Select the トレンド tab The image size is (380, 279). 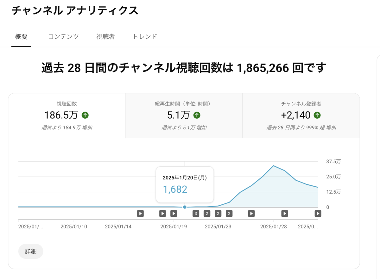pyautogui.click(x=144, y=36)
